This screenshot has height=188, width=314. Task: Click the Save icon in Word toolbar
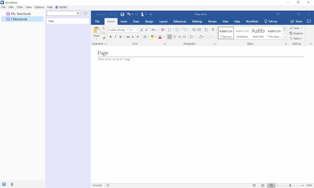(122, 14)
